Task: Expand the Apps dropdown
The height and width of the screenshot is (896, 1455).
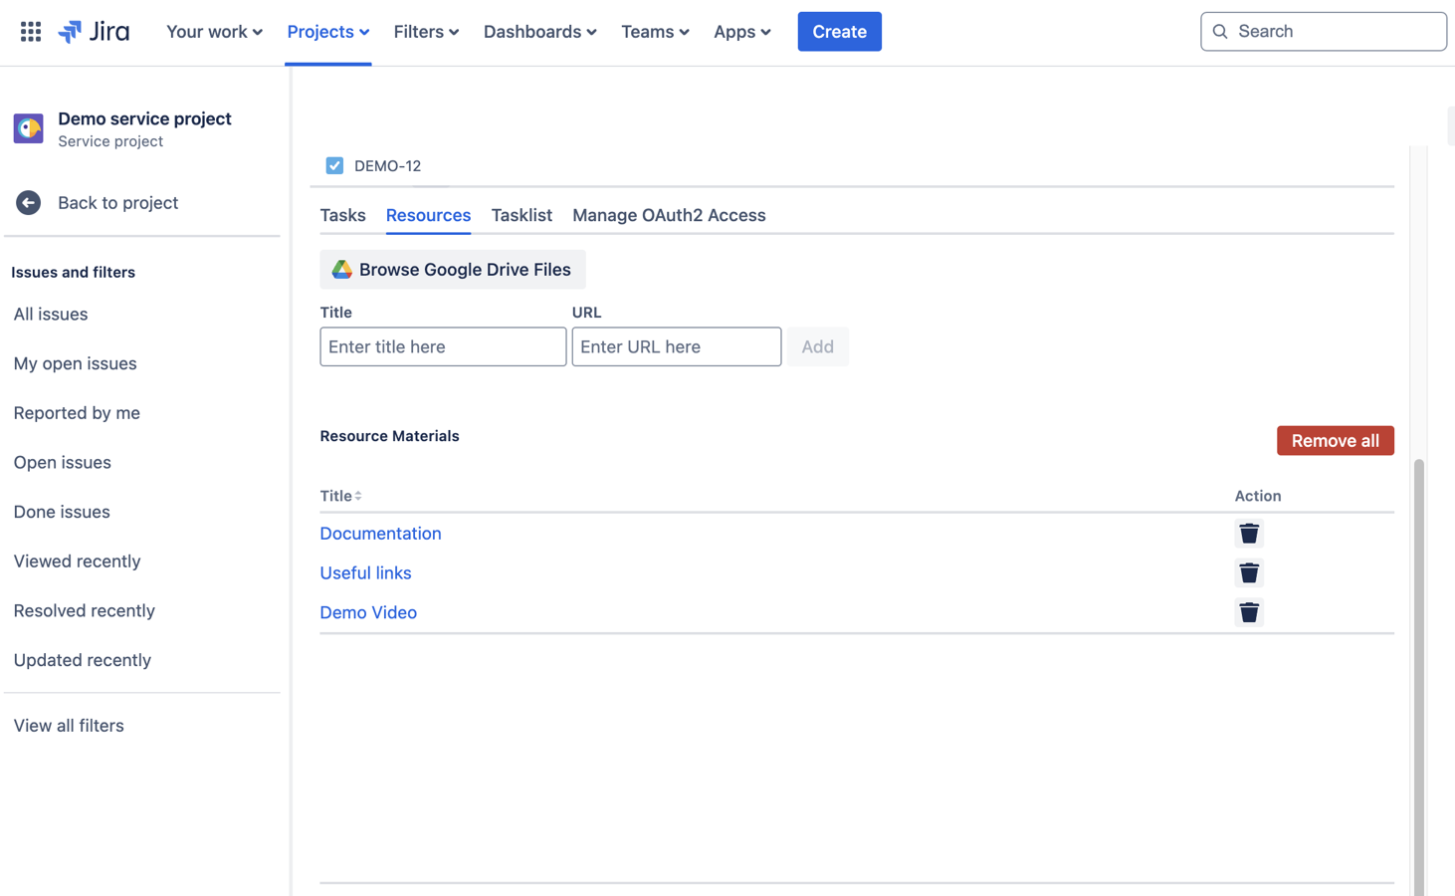Action: click(741, 31)
